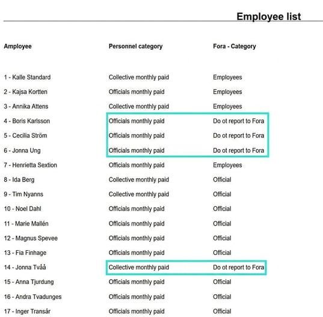Click Cecilia Ström's "Do ot report to Fora"
Image resolution: width=323 pixels, height=317 pixels.
pos(239,135)
